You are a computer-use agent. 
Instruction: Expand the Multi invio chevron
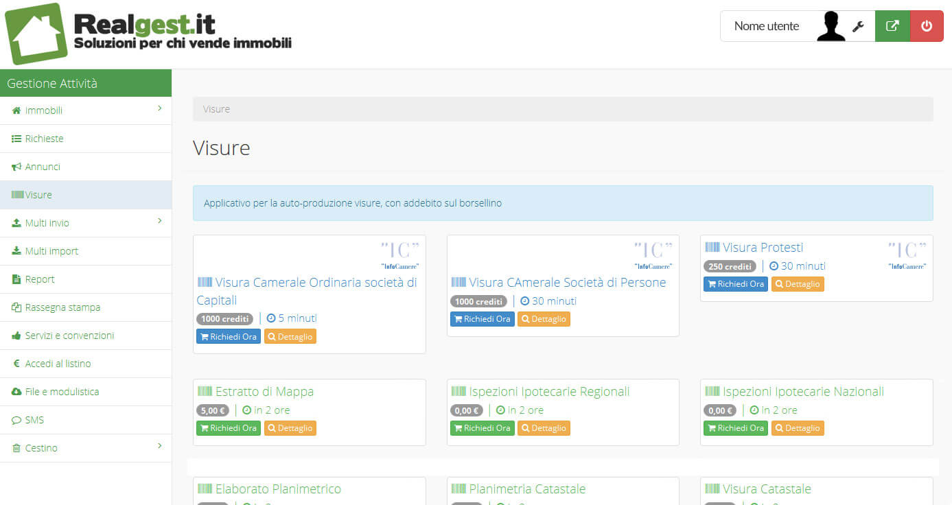click(159, 221)
